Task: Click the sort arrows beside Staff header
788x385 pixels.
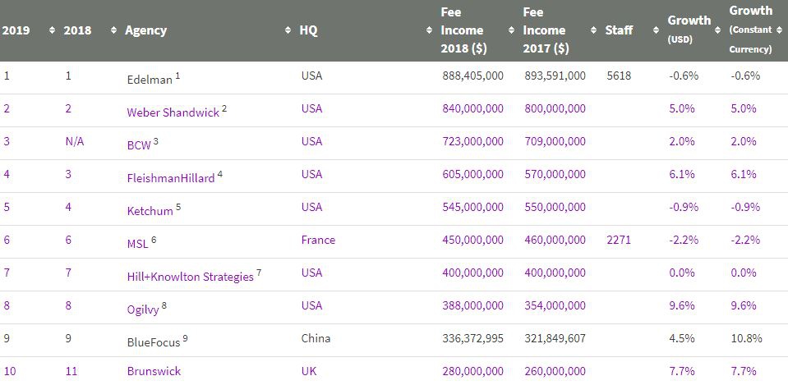Action: [656, 30]
